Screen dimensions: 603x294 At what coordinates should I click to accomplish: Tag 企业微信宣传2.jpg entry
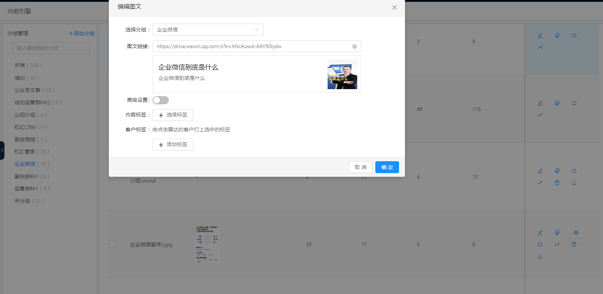point(557,233)
